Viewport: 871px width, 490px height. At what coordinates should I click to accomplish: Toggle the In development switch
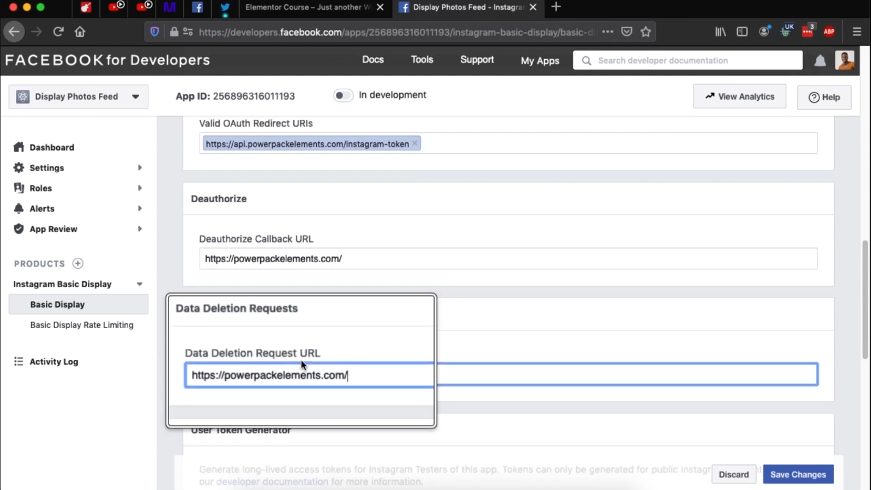(343, 96)
